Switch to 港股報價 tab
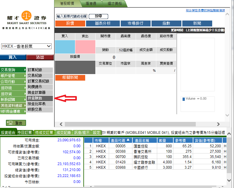This screenshot has height=188, width=234. [x=67, y=3]
